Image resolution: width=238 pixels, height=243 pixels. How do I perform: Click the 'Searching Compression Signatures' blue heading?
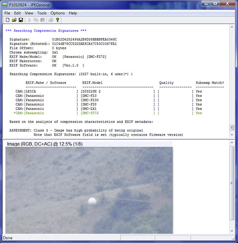[46, 31]
